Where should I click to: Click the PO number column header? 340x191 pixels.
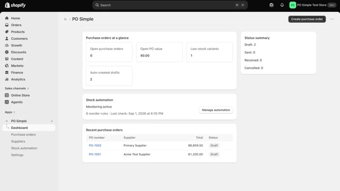point(97,138)
